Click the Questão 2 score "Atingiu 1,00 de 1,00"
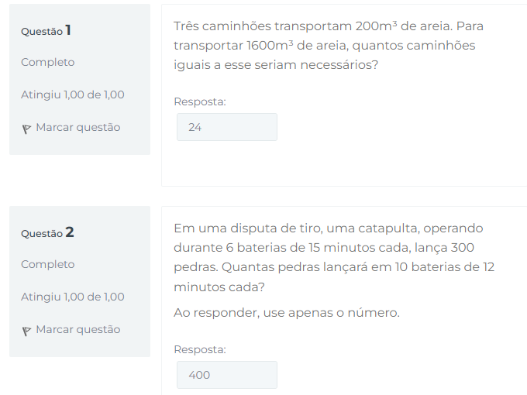The image size is (527, 395). coord(73,297)
